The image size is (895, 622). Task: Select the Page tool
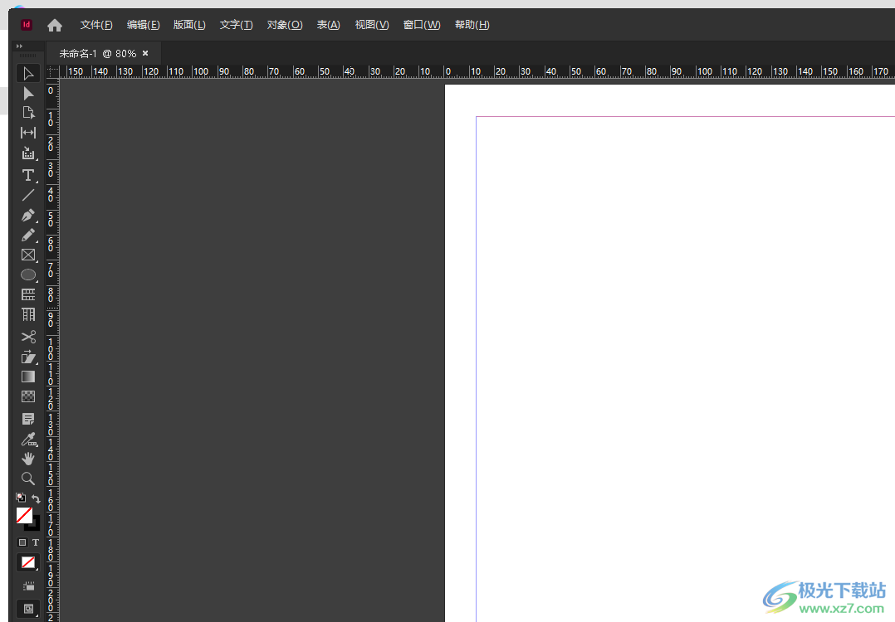[x=28, y=113]
